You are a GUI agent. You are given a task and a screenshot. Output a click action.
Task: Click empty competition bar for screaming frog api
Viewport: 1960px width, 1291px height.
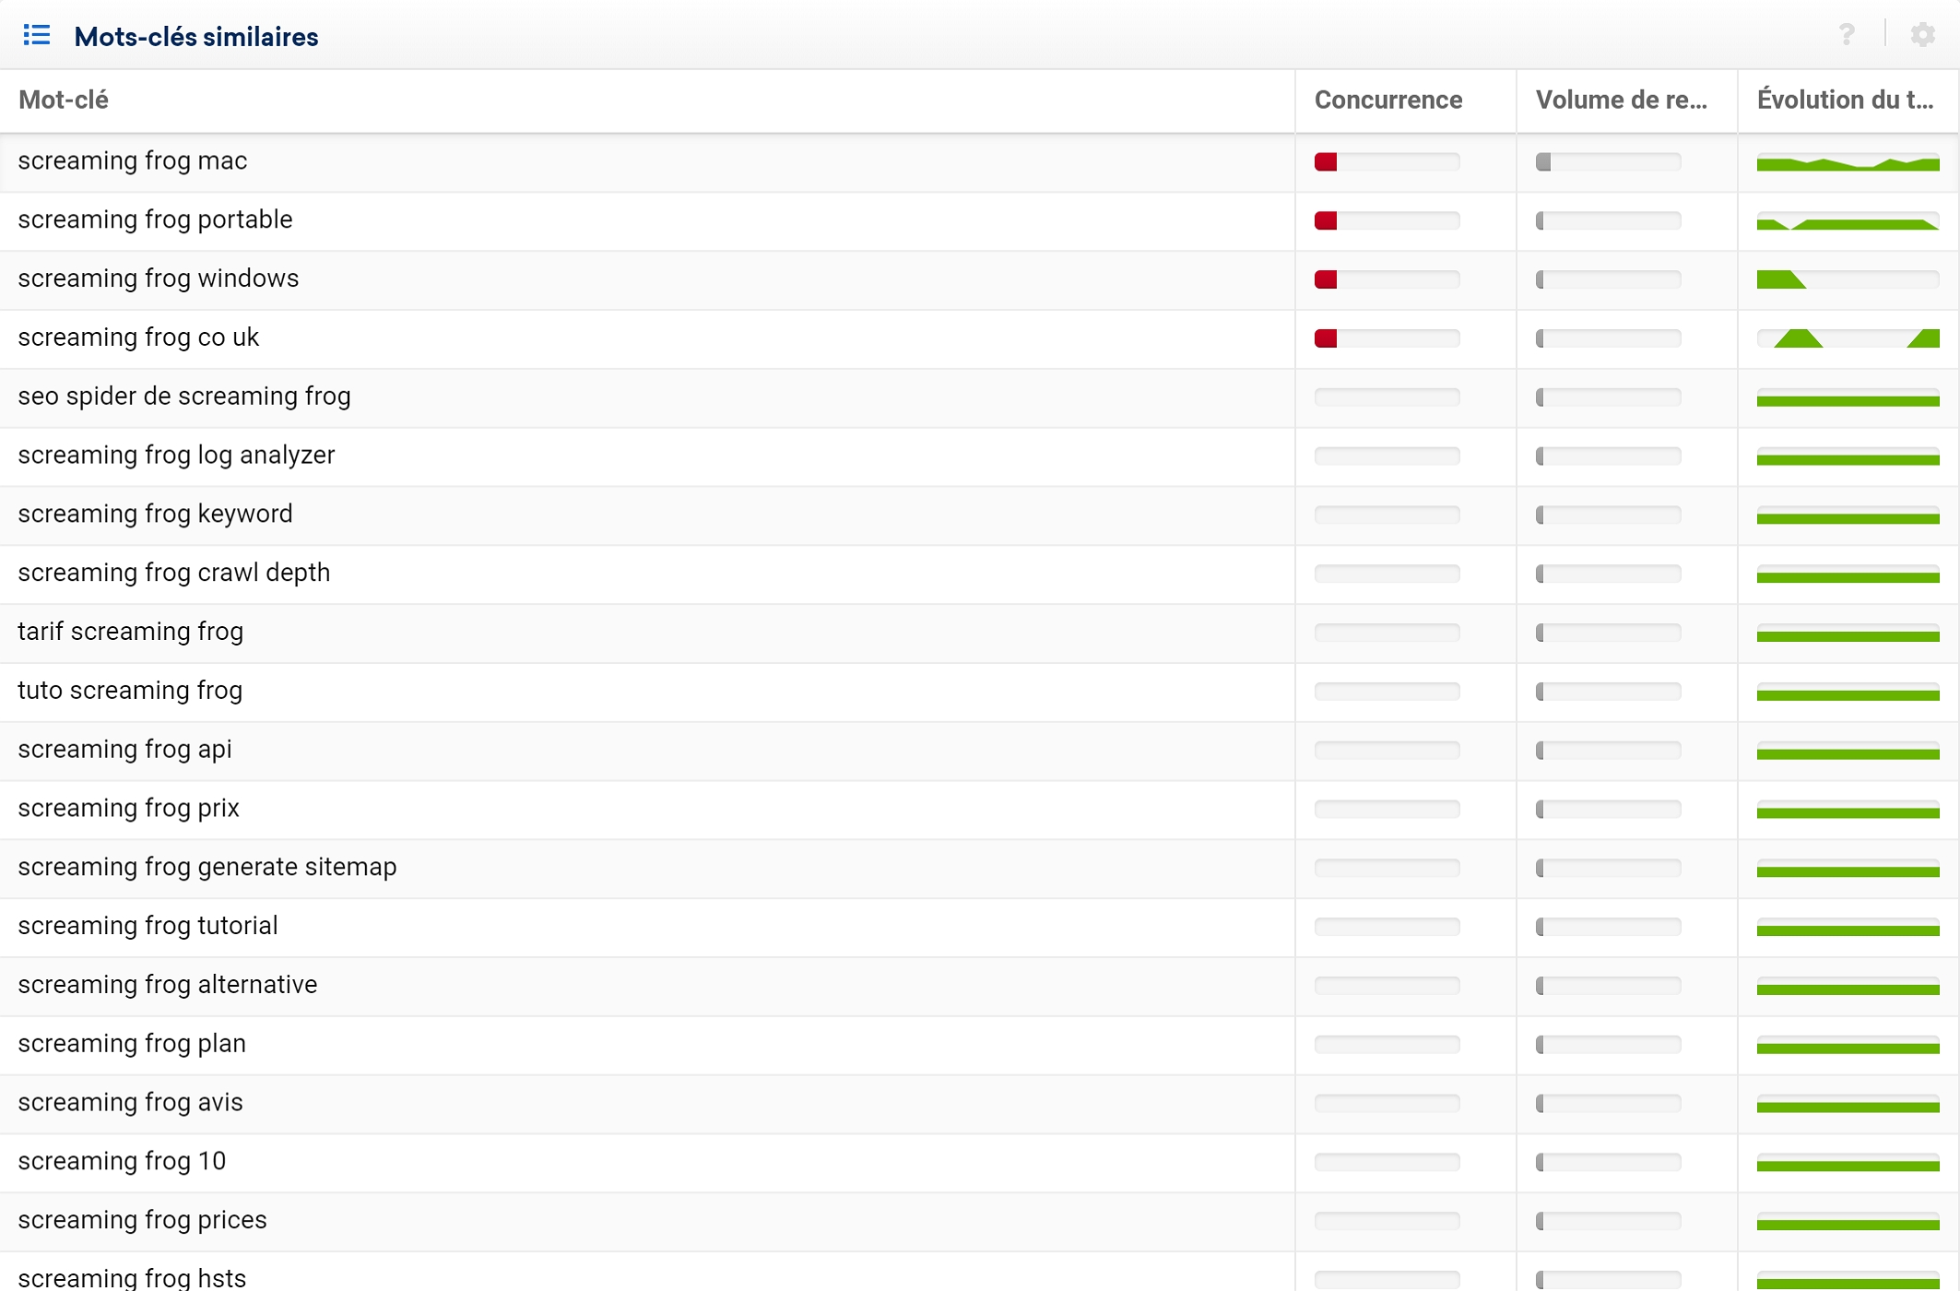(x=1387, y=751)
